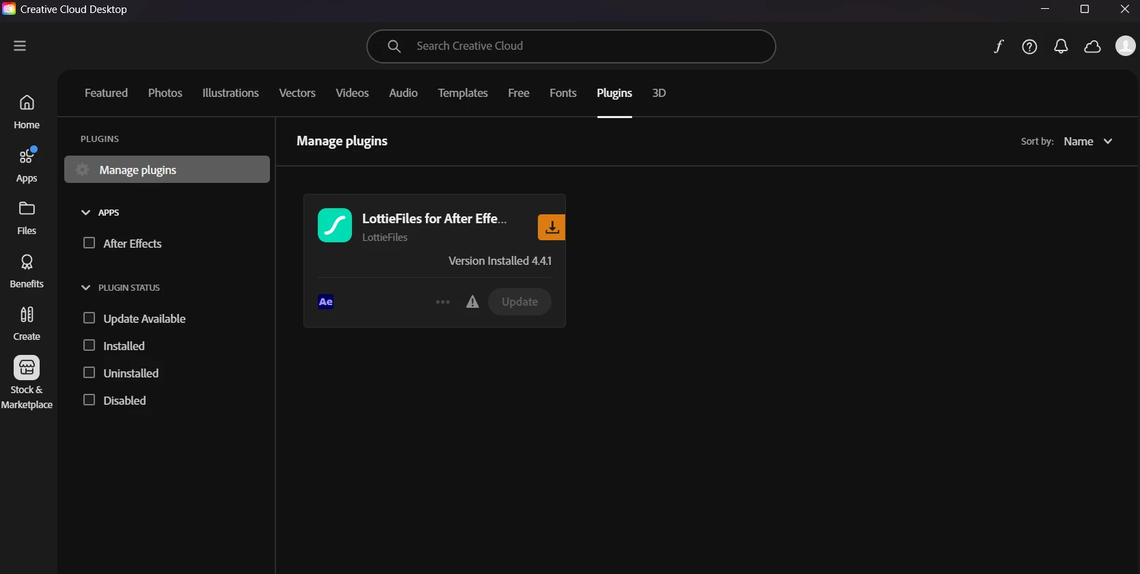Viewport: 1140px width, 574px height.
Task: Open the Illustrations tab
Action: pos(230,93)
